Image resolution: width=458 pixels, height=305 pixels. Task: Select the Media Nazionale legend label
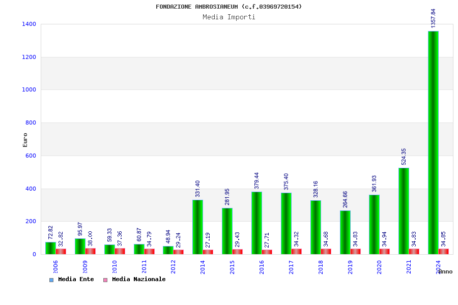(139, 279)
